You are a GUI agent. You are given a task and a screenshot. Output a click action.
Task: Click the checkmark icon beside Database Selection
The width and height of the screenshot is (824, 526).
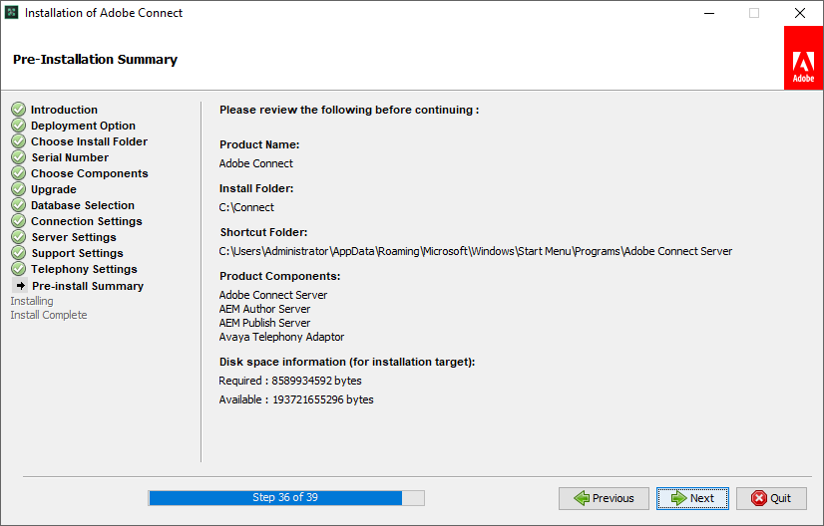[18, 205]
